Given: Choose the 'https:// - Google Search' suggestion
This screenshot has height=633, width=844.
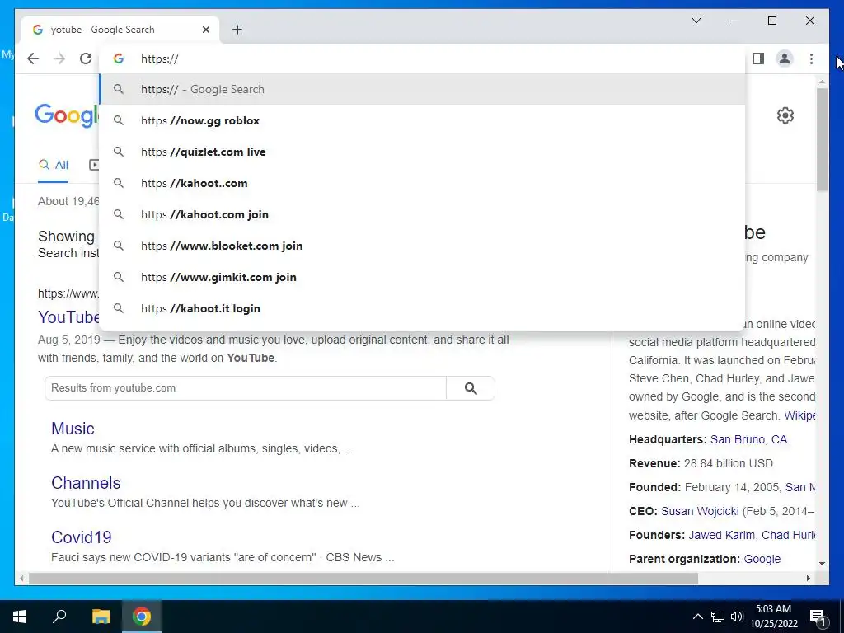Looking at the screenshot, I should (423, 89).
